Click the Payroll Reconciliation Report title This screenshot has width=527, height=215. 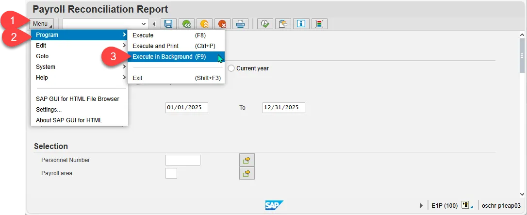(100, 9)
